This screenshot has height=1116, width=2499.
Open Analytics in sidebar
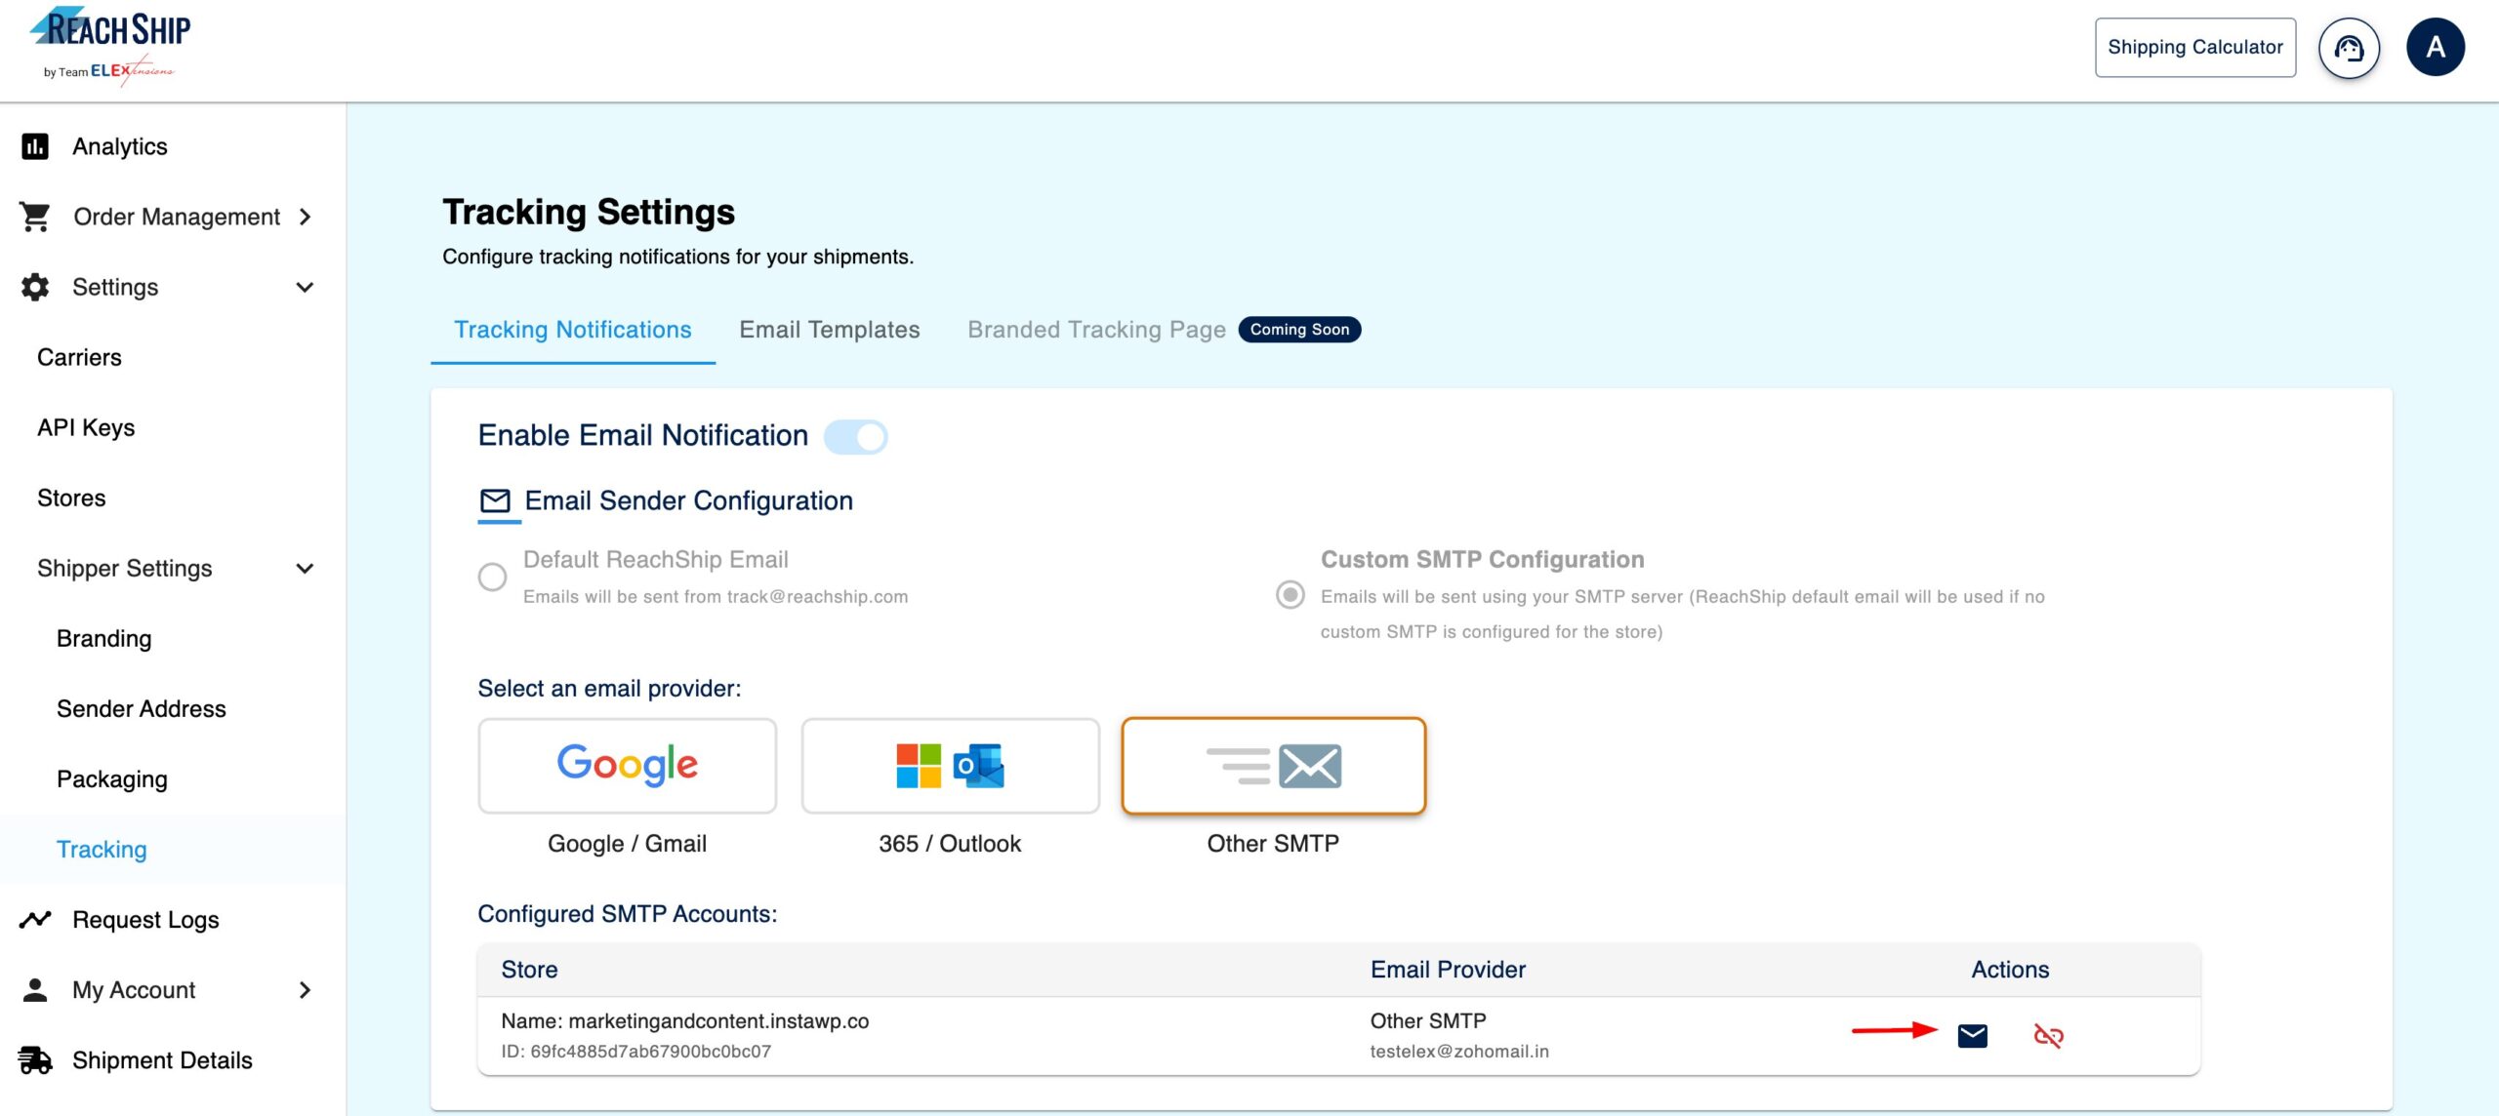(120, 146)
